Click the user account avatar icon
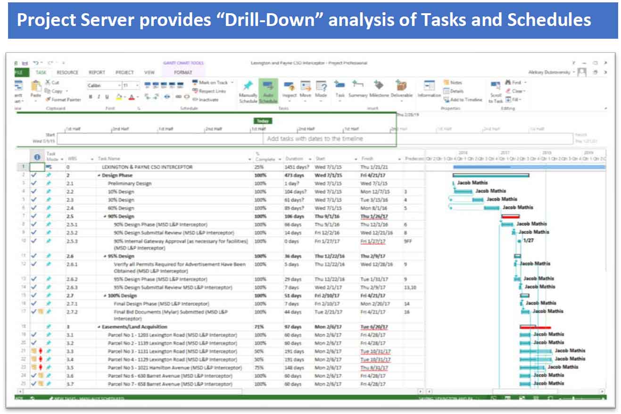Image resolution: width=621 pixels, height=414 pixels. pos(582,72)
